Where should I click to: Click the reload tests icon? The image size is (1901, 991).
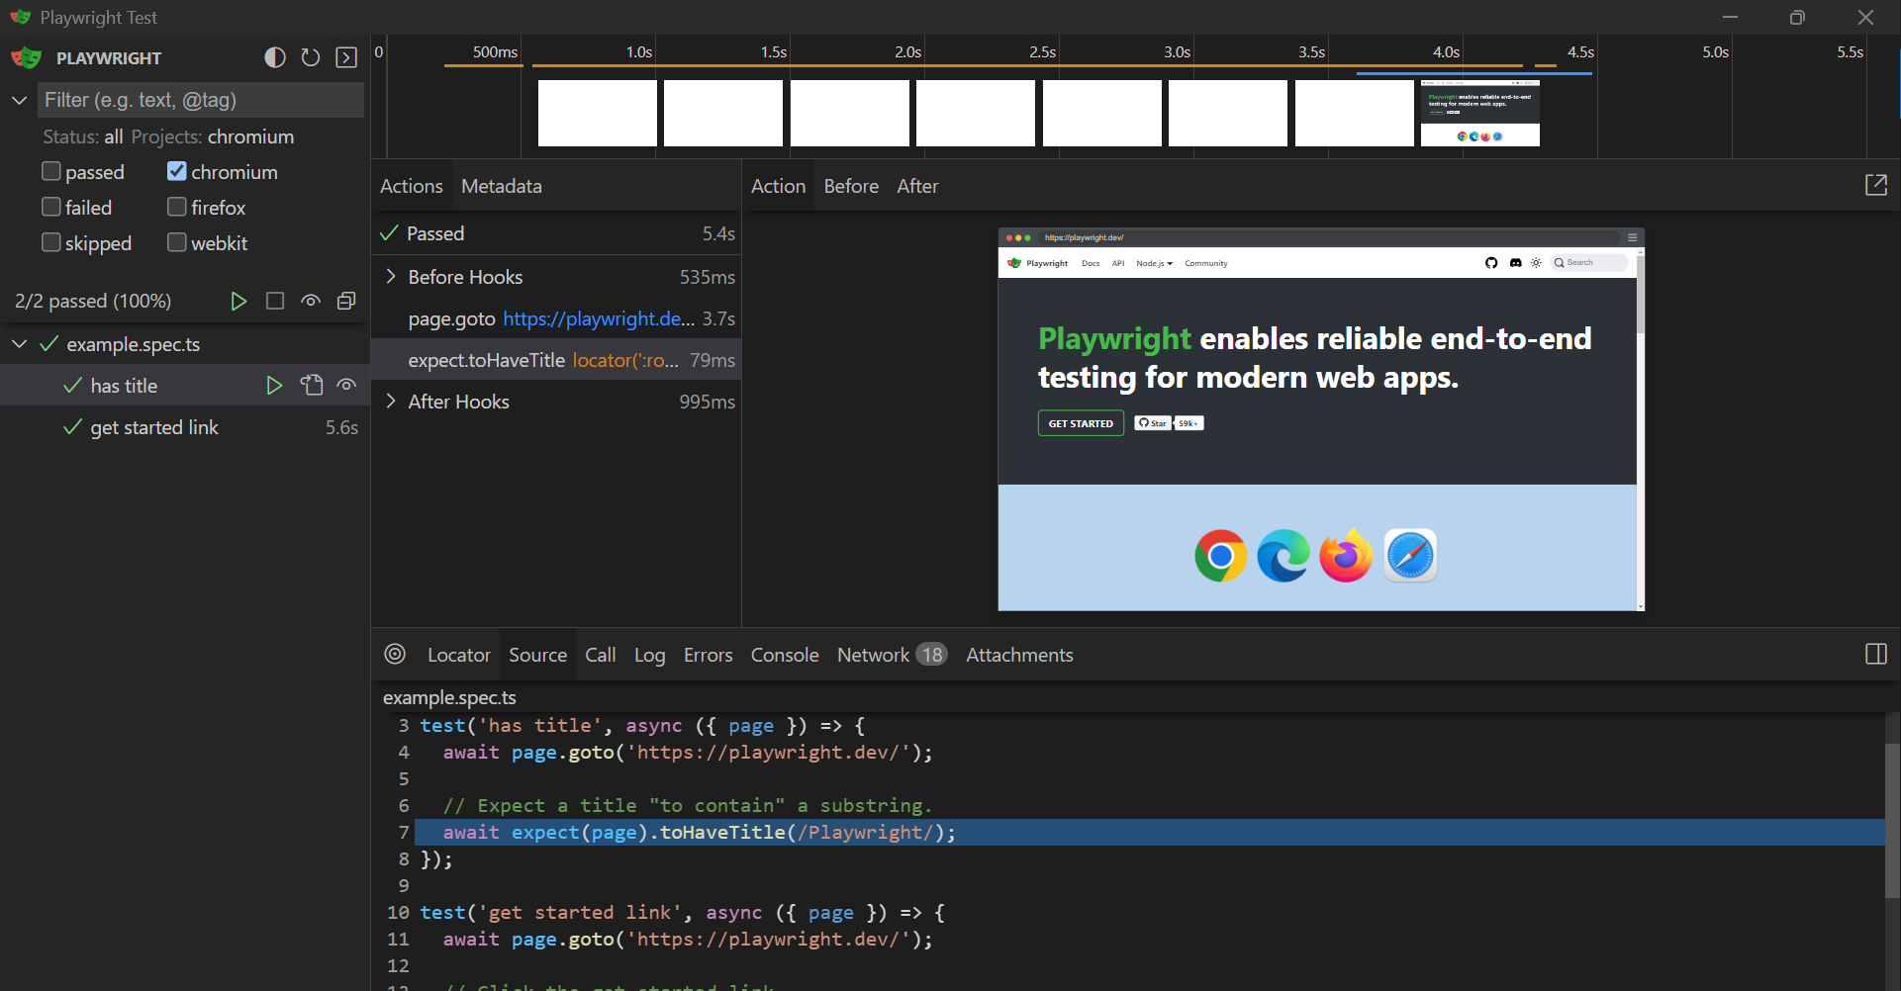point(311,58)
